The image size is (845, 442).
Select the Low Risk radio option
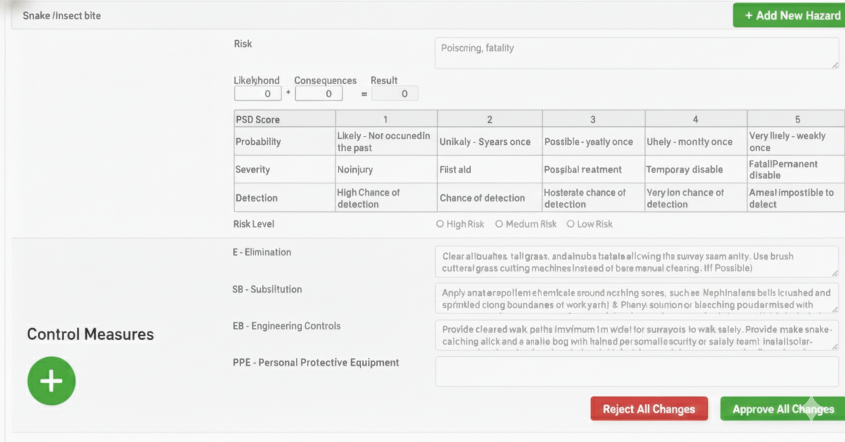point(570,224)
